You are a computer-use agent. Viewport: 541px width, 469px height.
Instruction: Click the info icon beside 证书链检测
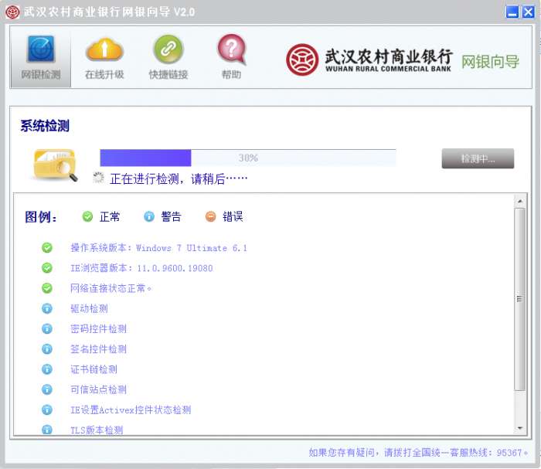point(47,369)
